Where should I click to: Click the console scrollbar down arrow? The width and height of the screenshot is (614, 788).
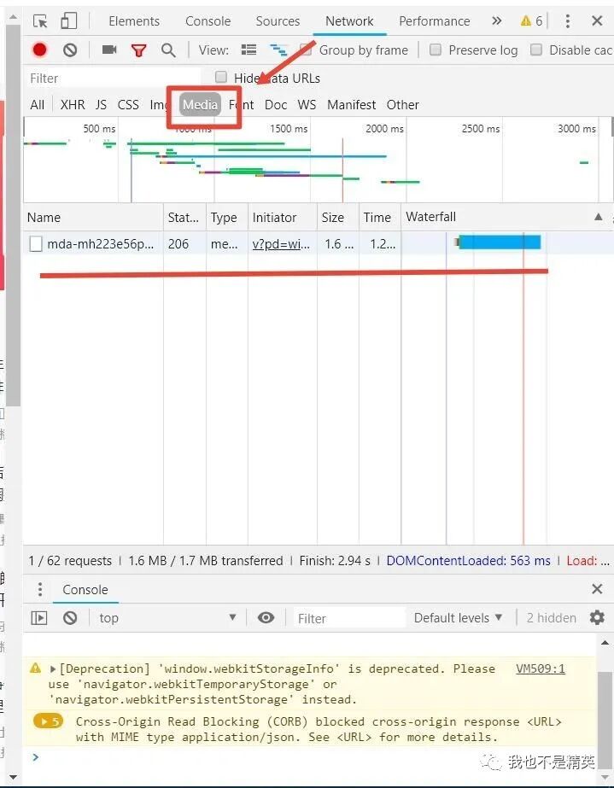click(605, 776)
